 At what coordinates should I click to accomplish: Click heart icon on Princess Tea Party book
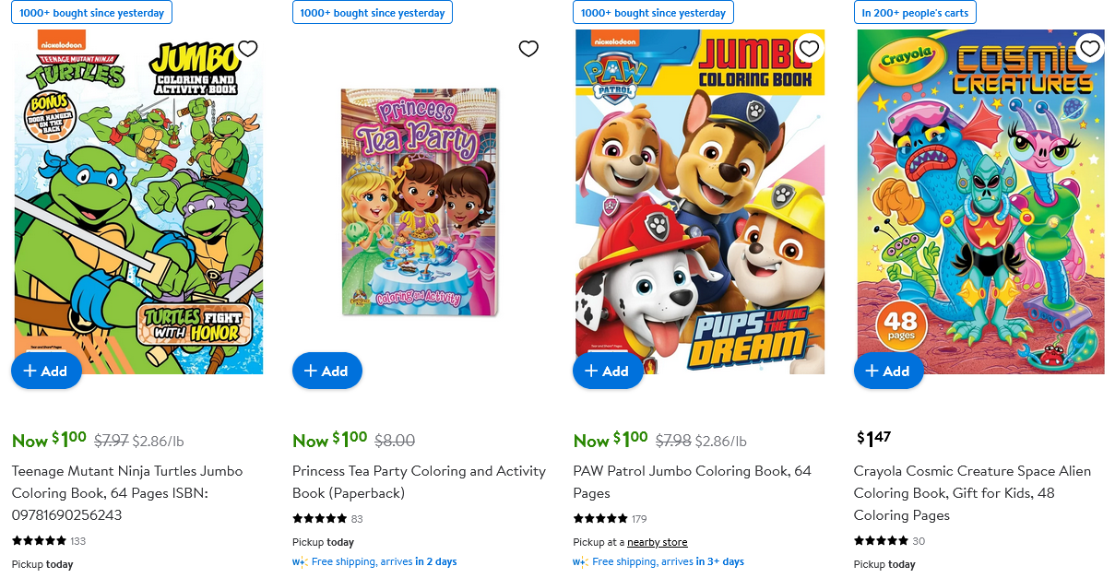pos(528,49)
